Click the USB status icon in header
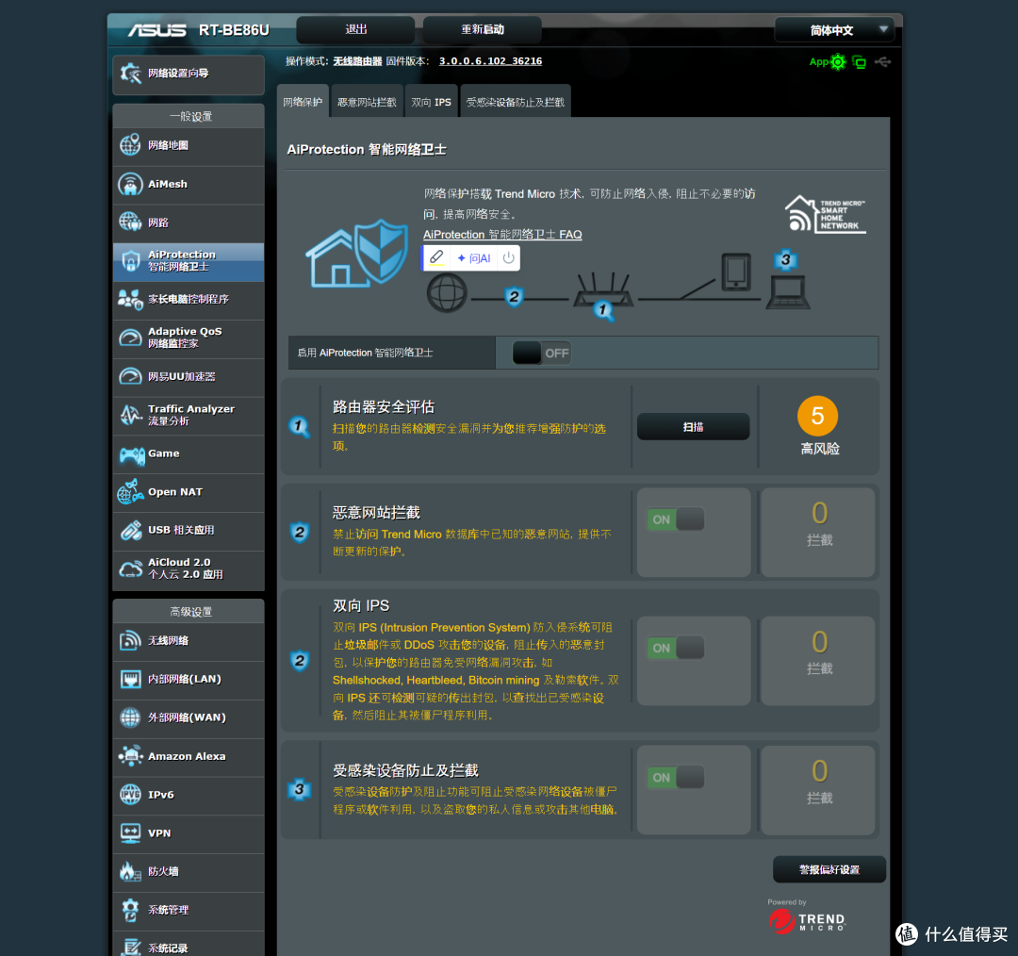The width and height of the screenshot is (1018, 956). pyautogui.click(x=882, y=61)
